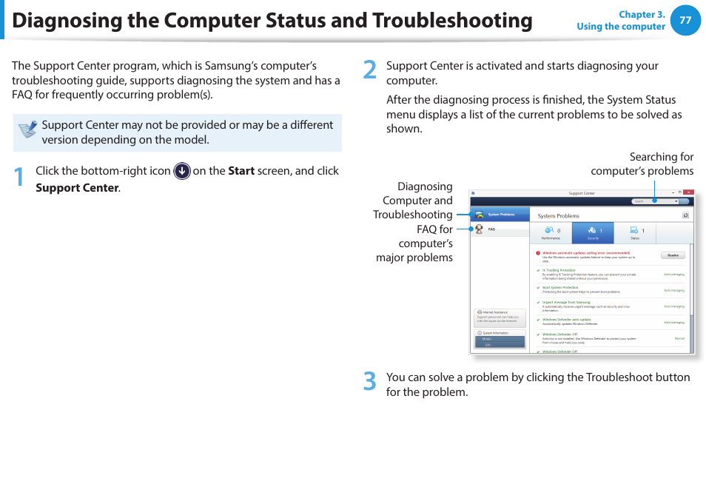Open the FAQ section in sidebar

click(x=500, y=229)
